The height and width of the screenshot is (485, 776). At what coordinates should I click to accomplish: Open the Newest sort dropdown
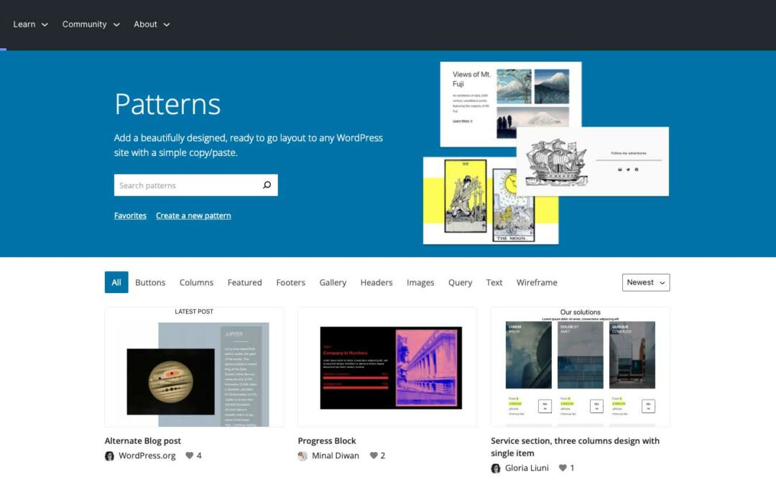coord(646,282)
